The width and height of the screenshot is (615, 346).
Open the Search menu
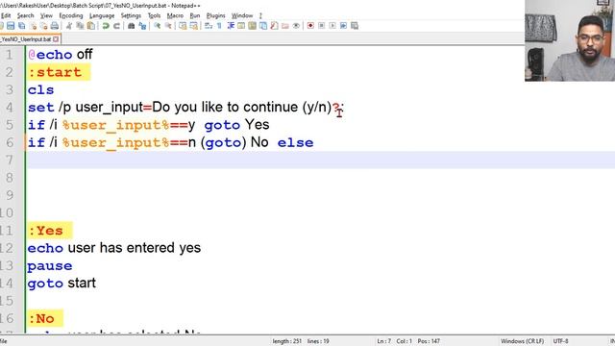click(26, 15)
